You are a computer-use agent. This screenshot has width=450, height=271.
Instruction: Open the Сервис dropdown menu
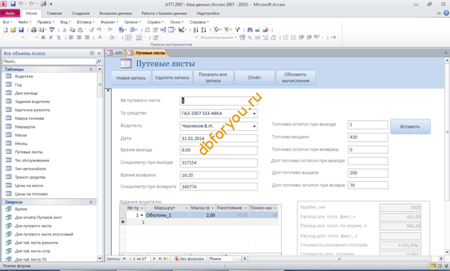point(156,22)
